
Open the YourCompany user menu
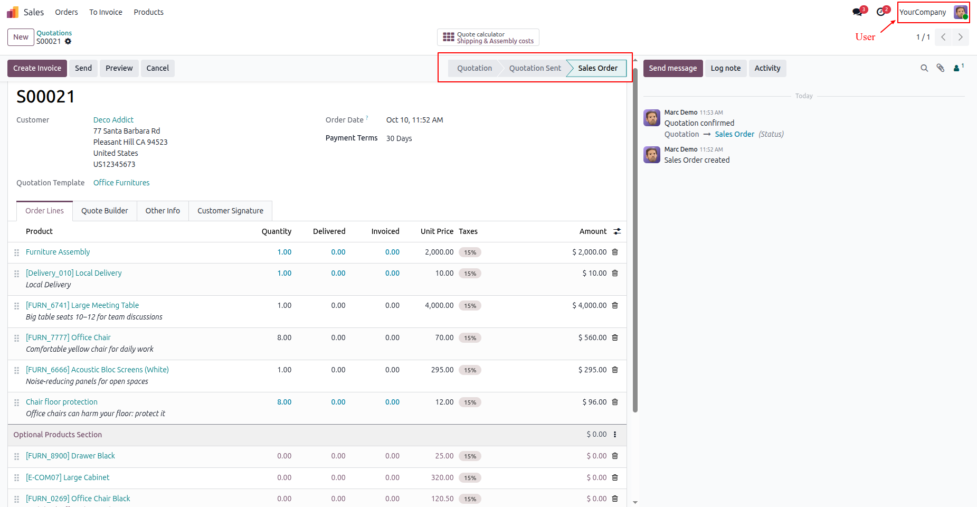(933, 12)
